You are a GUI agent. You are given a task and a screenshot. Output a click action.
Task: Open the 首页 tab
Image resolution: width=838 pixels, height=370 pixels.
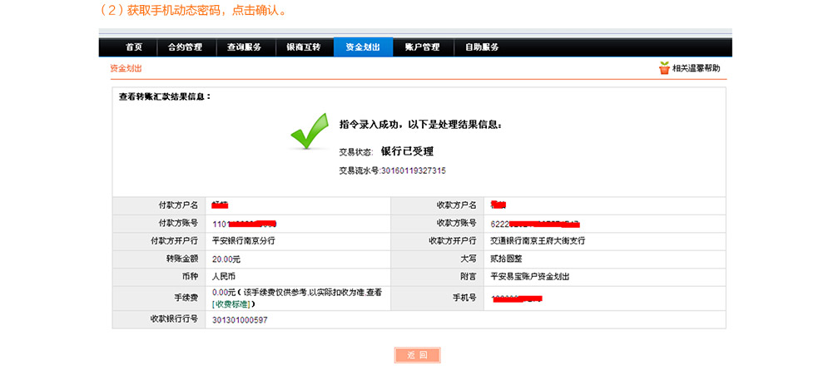(x=134, y=47)
